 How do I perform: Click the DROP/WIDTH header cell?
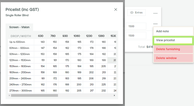[x=21, y=36]
